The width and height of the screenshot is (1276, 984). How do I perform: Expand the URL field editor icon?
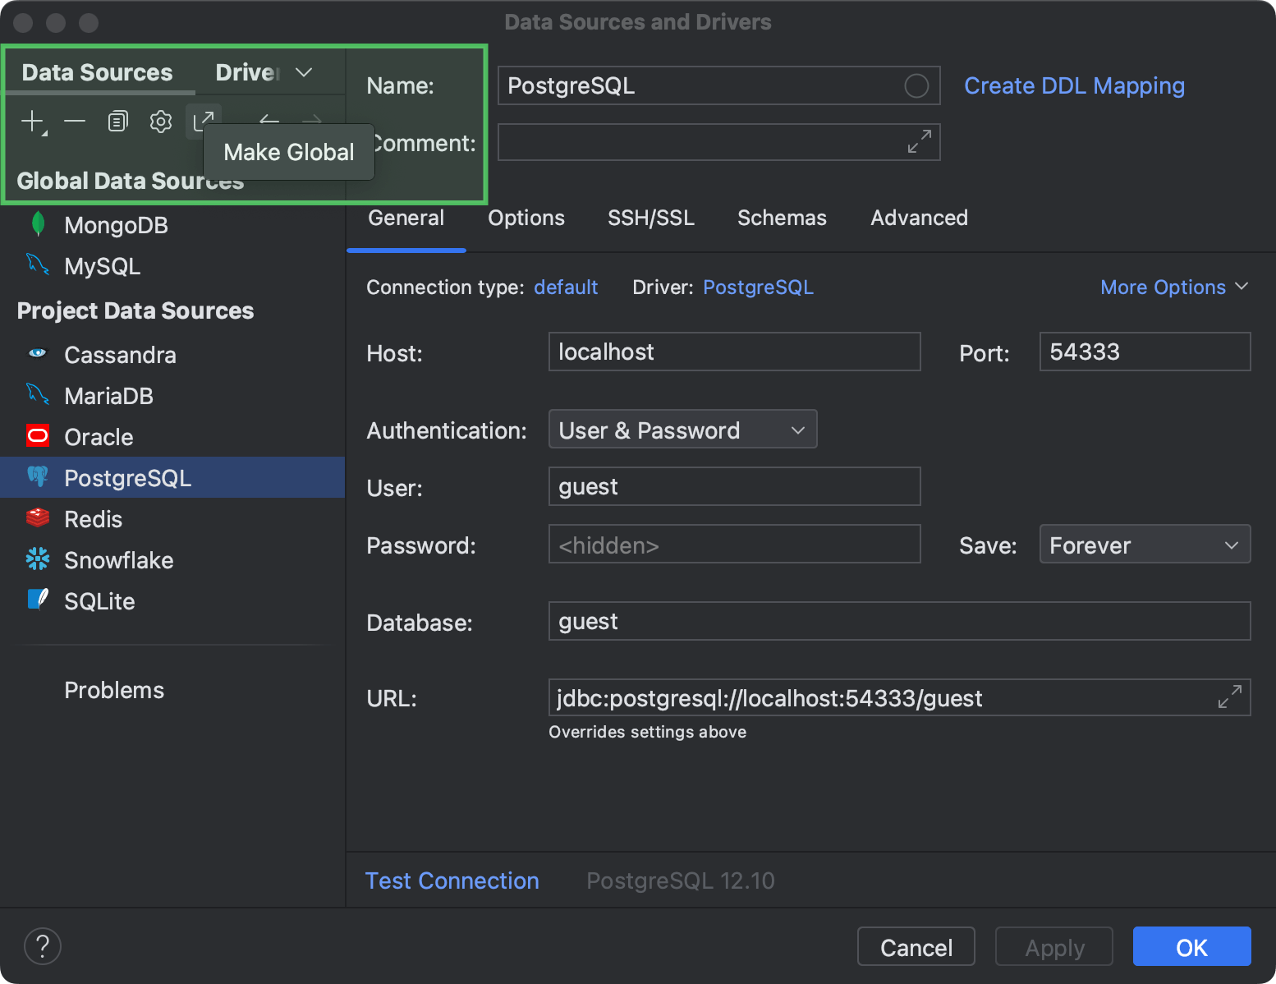coord(1229,697)
